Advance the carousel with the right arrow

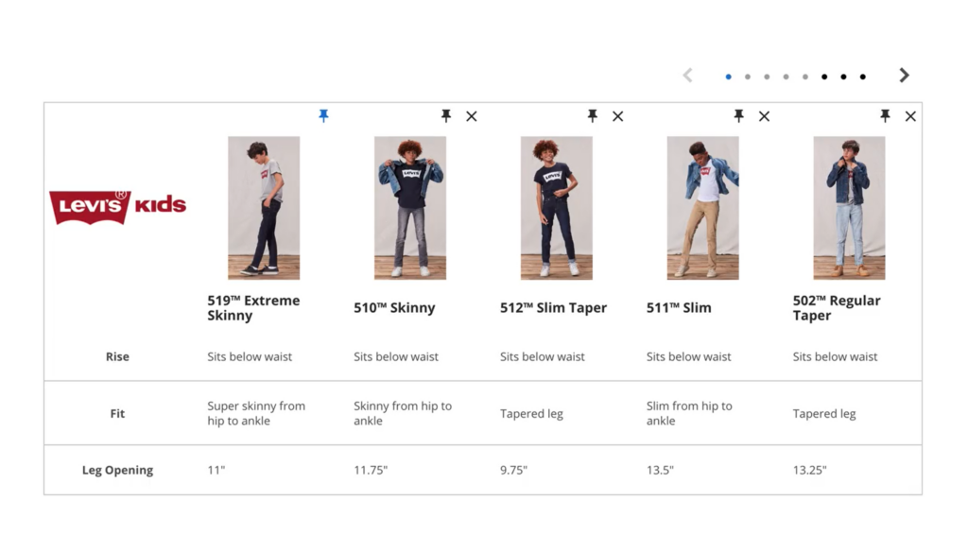904,75
